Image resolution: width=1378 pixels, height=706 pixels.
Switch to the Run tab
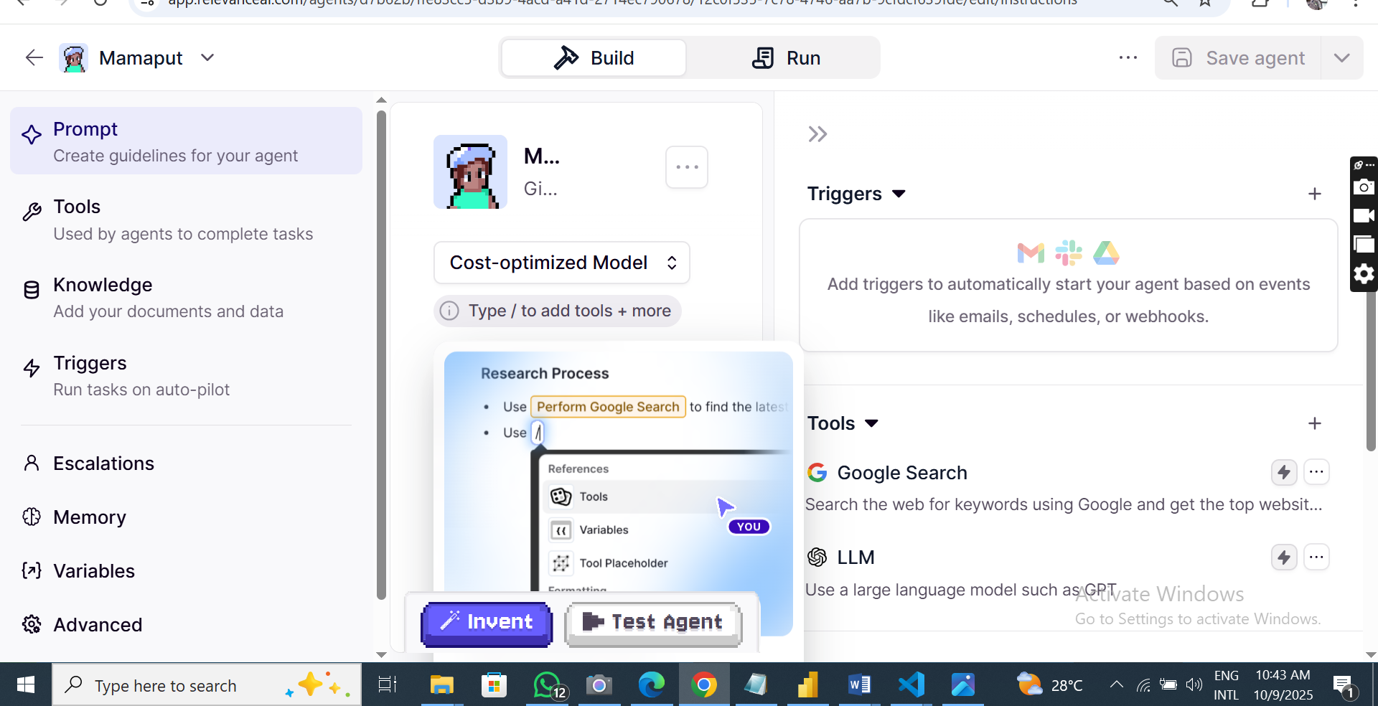click(x=785, y=57)
